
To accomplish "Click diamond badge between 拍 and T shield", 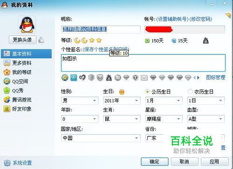I will 126,77.
